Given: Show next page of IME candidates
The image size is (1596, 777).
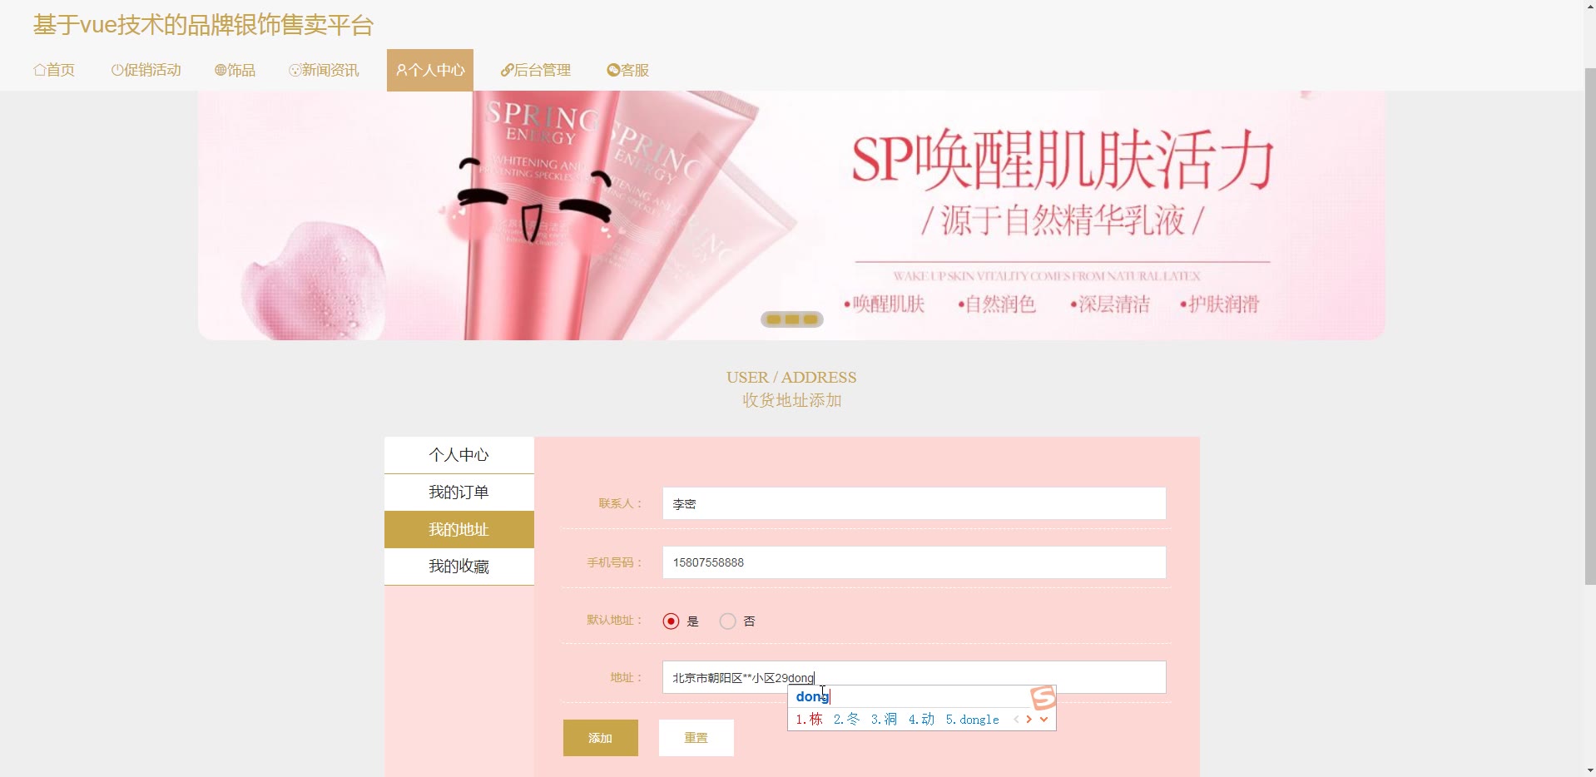Looking at the screenshot, I should 1029,720.
